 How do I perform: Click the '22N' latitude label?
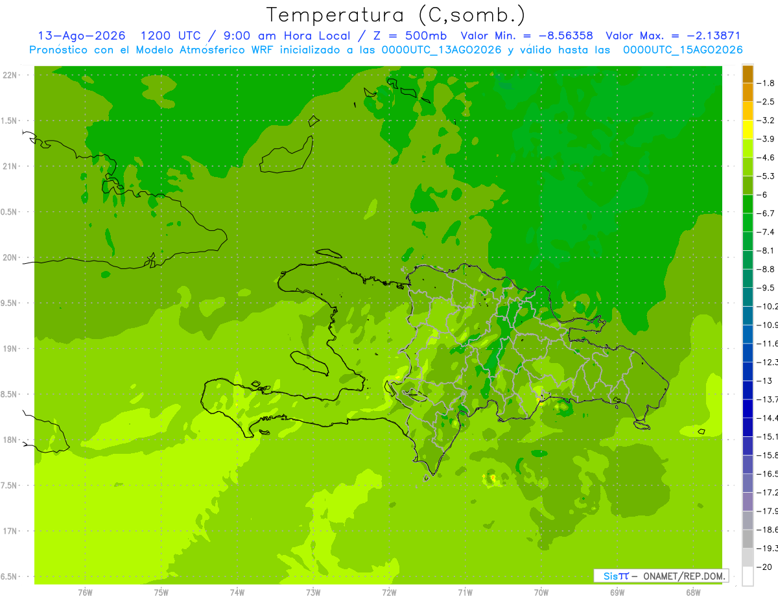[10, 75]
